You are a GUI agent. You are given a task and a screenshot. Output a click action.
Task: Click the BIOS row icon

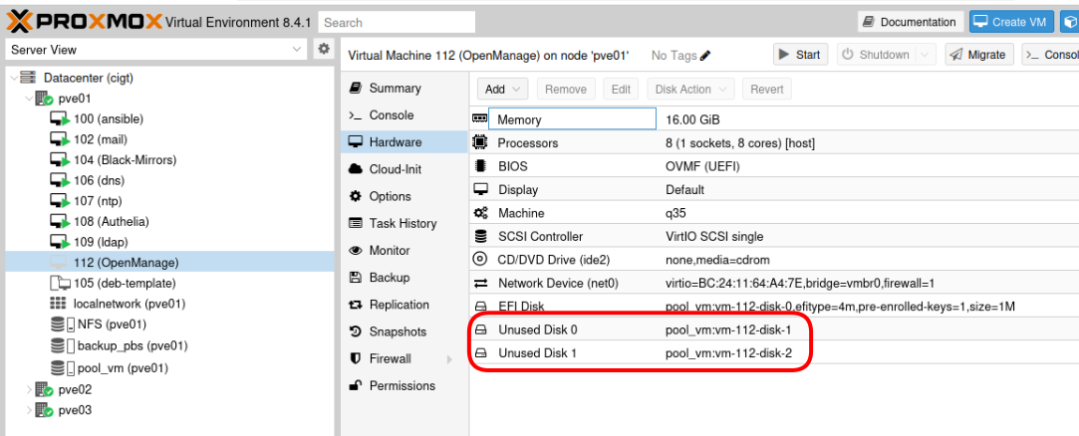[480, 166]
